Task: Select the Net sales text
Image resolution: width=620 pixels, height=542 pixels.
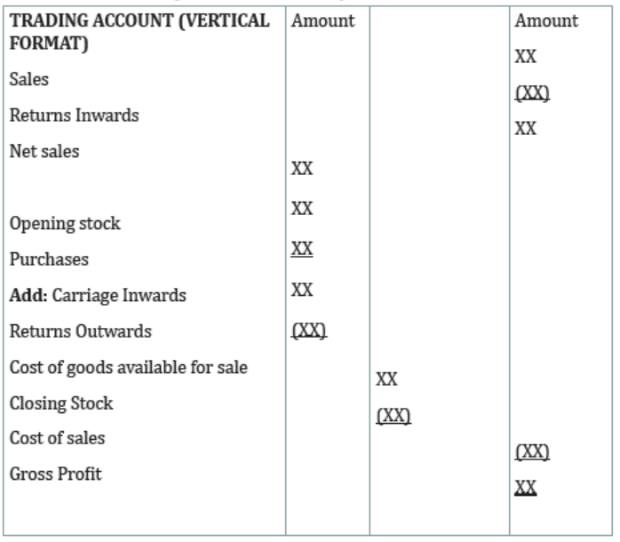Action: [x=44, y=151]
